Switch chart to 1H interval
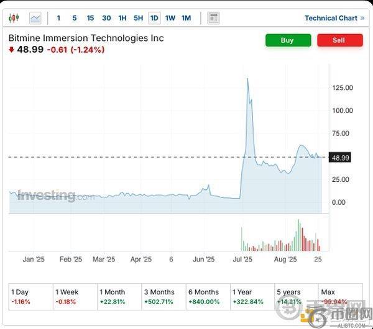The image size is (373, 329). [122, 18]
